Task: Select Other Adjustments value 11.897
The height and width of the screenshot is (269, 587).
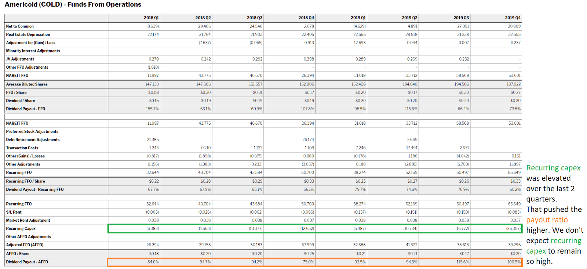Action: point(515,164)
